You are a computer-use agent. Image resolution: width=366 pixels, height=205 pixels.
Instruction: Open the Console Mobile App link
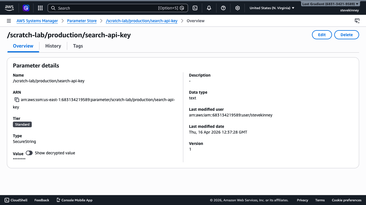[x=74, y=200]
